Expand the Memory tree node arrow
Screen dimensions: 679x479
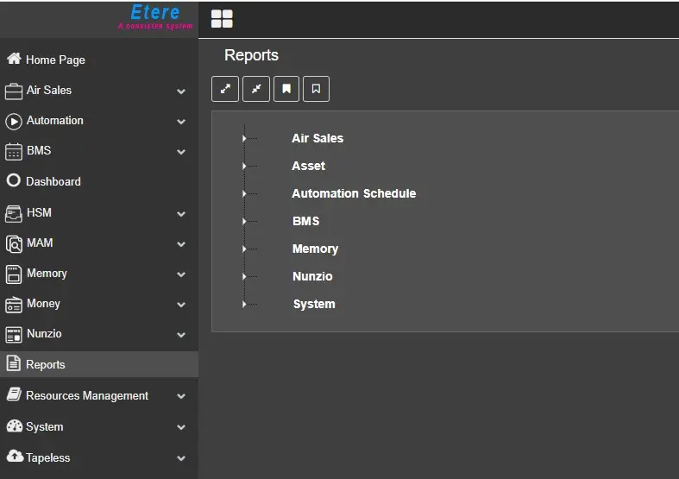[245, 249]
